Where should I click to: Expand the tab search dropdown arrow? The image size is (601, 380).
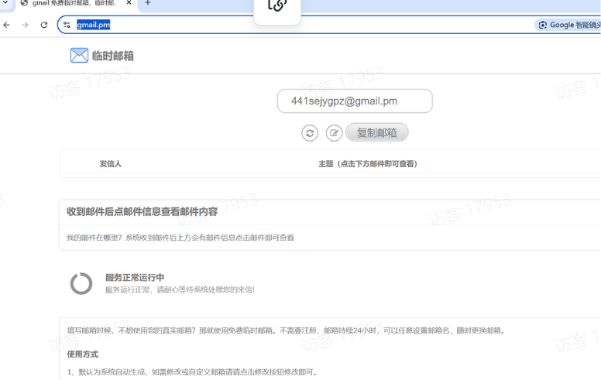[x=5, y=2]
